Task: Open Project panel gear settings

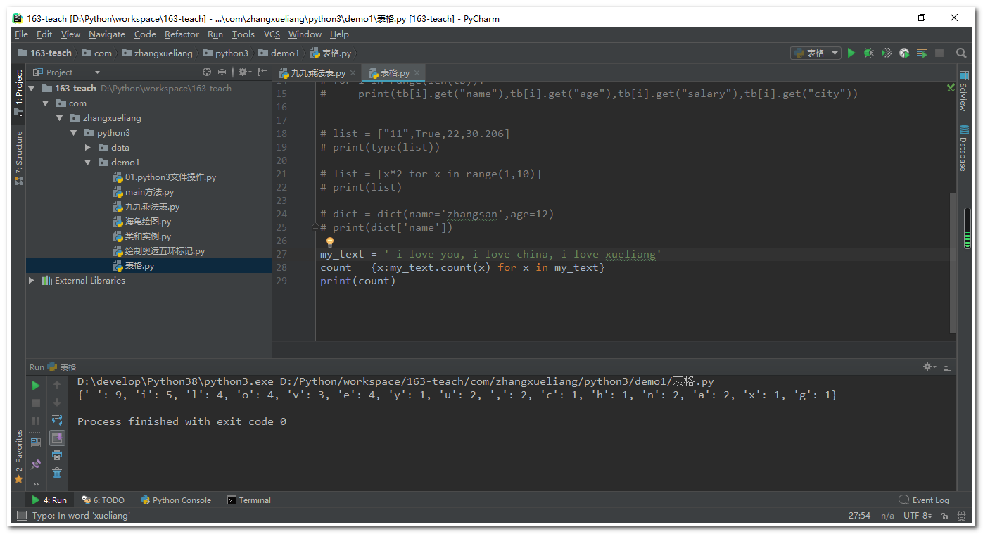Action: (243, 72)
